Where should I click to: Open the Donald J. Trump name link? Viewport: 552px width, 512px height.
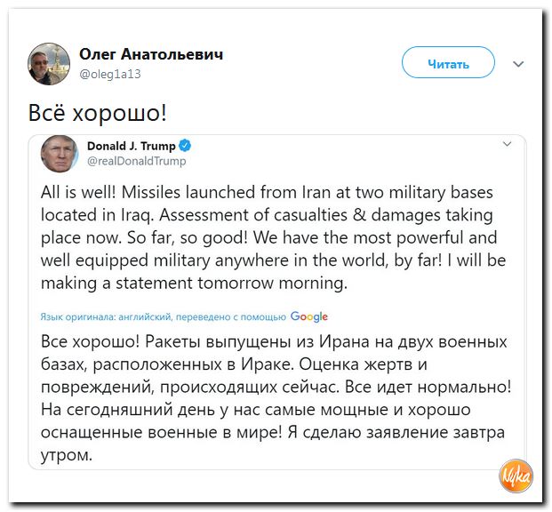(x=132, y=146)
